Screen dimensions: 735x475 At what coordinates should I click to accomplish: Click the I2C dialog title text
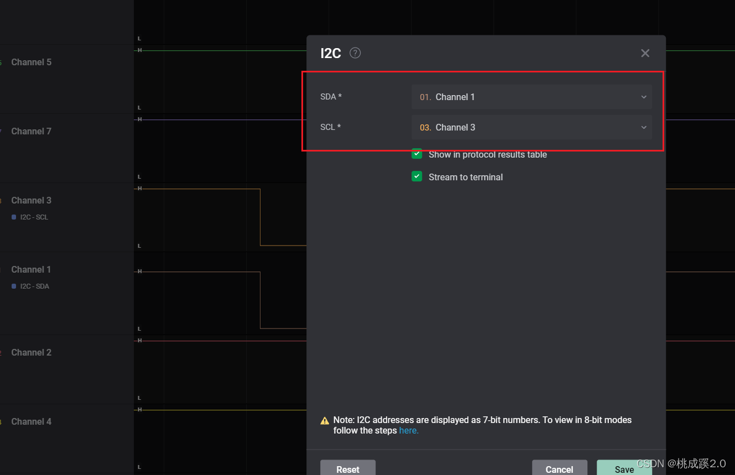tap(331, 53)
